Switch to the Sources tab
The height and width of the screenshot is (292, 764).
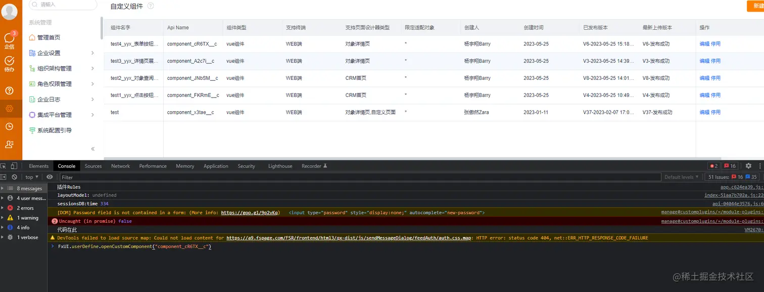[x=93, y=166]
